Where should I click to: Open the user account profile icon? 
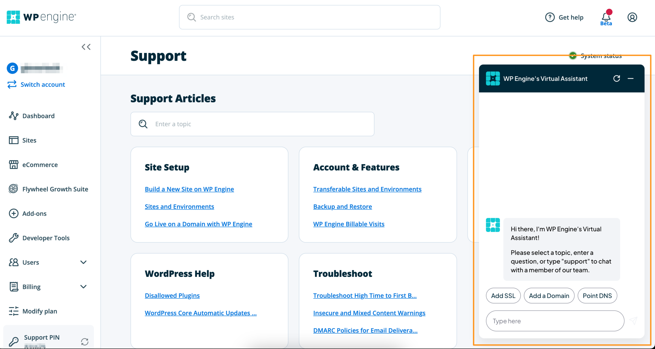pos(632,17)
